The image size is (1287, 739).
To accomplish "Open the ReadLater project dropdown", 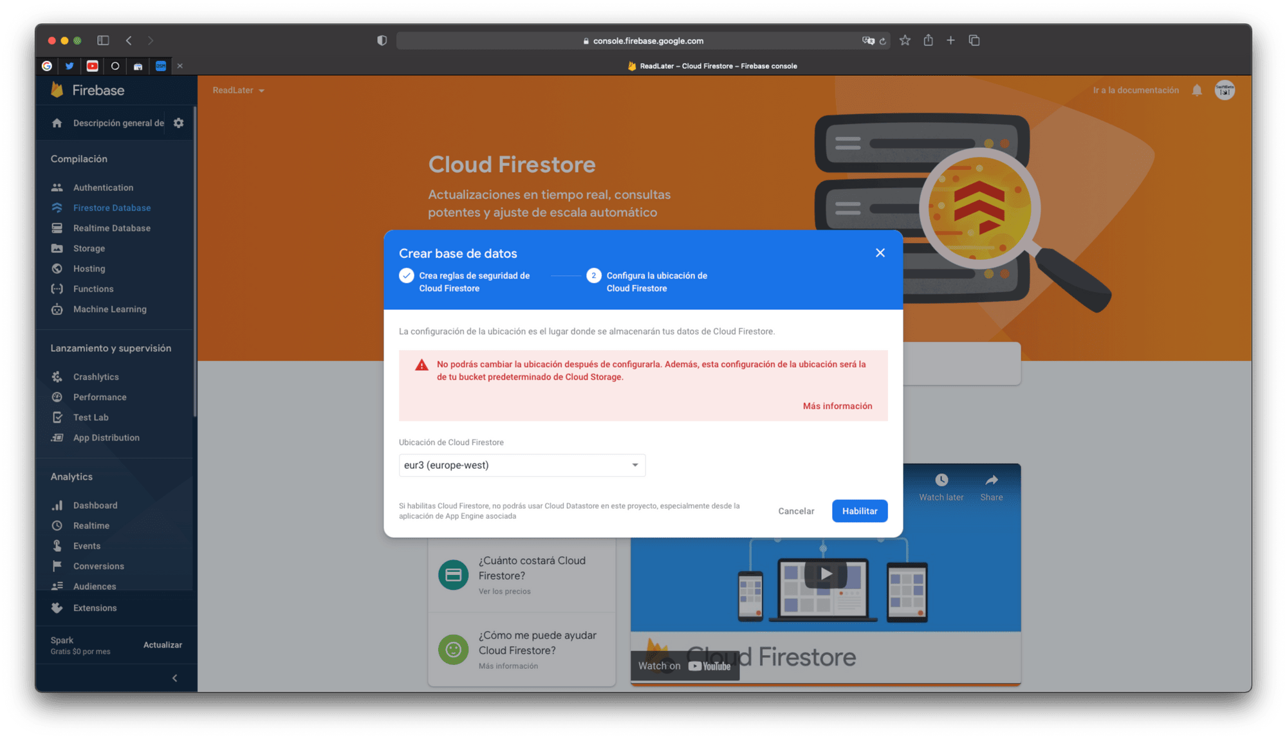I will click(x=238, y=90).
